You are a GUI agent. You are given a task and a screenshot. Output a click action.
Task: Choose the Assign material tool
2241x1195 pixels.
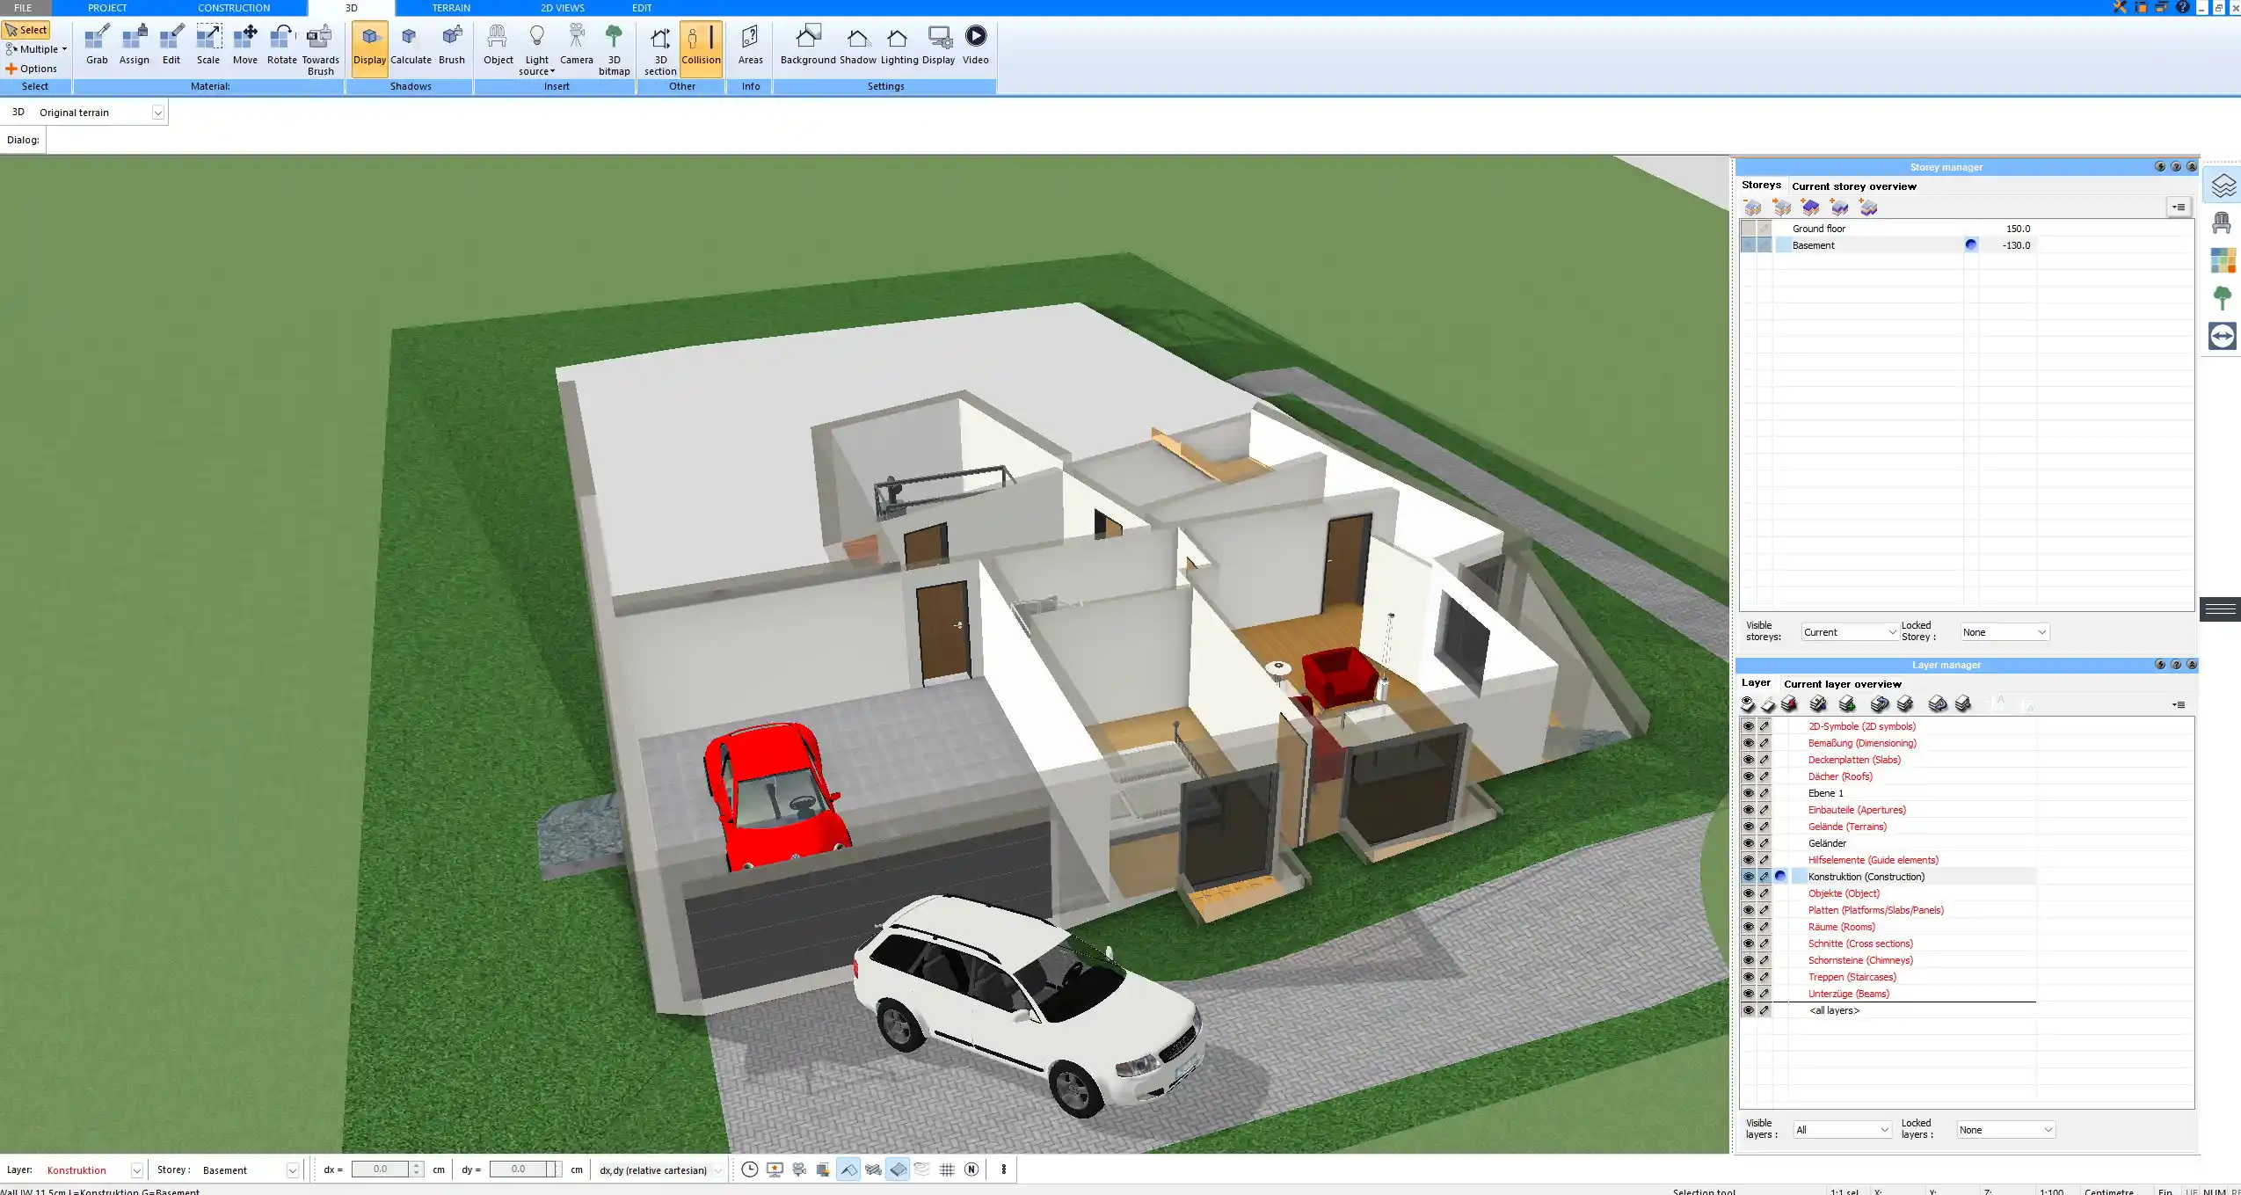click(134, 46)
